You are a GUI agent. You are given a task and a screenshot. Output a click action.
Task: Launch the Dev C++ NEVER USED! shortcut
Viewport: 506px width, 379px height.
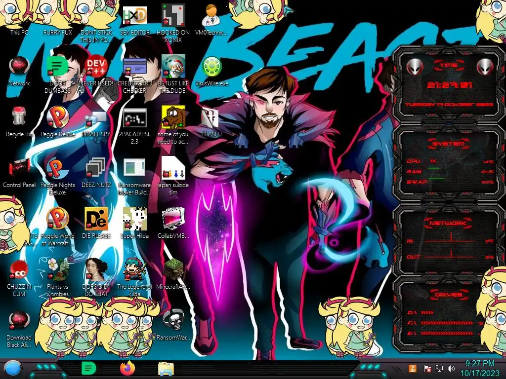(96, 67)
